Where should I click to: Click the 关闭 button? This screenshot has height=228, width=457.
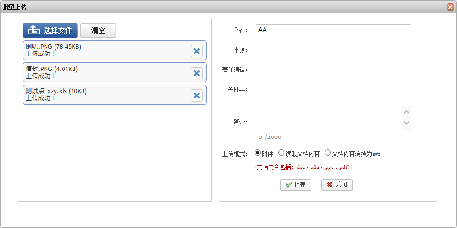pos(337,185)
